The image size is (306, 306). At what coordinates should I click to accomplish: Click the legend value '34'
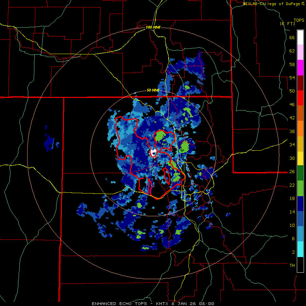pos(292,144)
